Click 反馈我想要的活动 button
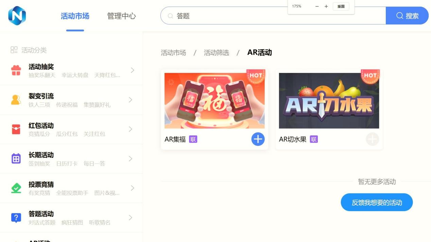431x242 pixels. pos(377,203)
